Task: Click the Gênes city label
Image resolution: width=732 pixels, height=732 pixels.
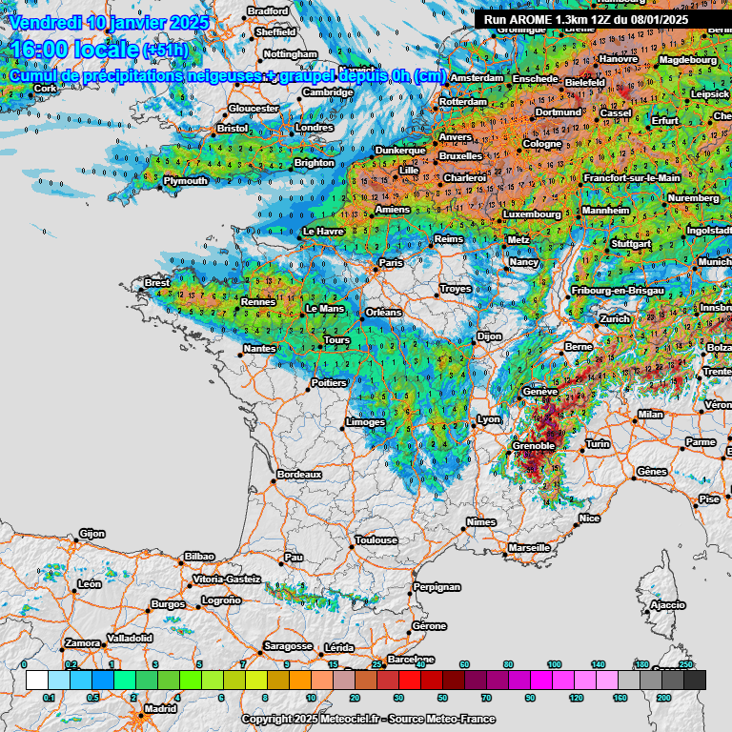Action: click(652, 472)
